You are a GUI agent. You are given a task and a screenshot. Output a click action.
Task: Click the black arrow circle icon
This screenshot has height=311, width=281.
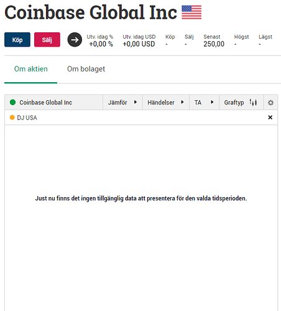(75, 40)
